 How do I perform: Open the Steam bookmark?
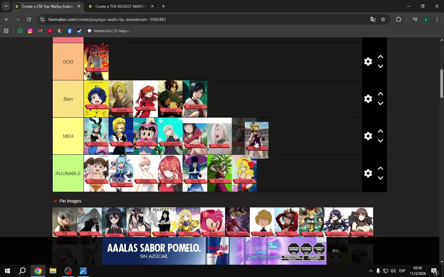[x=79, y=31]
